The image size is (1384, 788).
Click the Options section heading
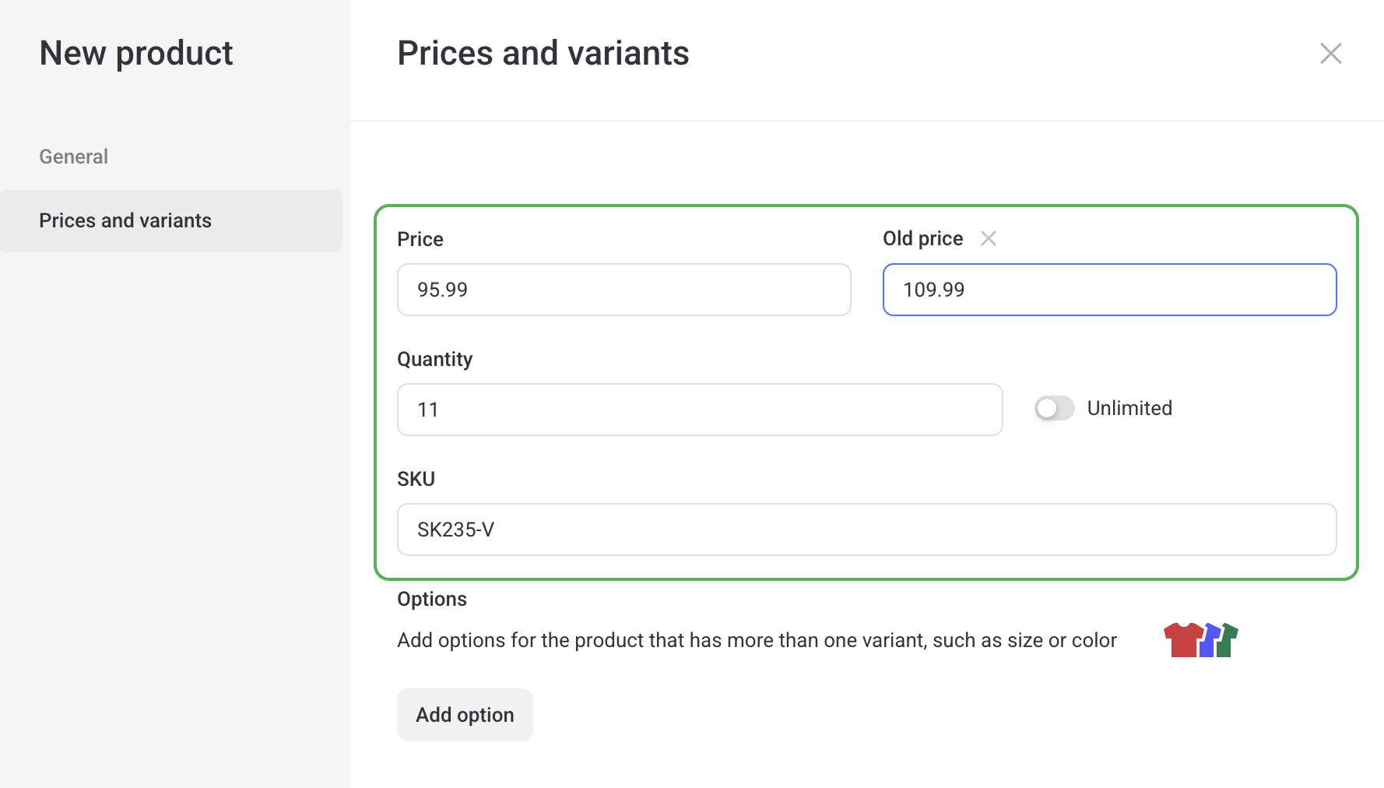point(432,599)
